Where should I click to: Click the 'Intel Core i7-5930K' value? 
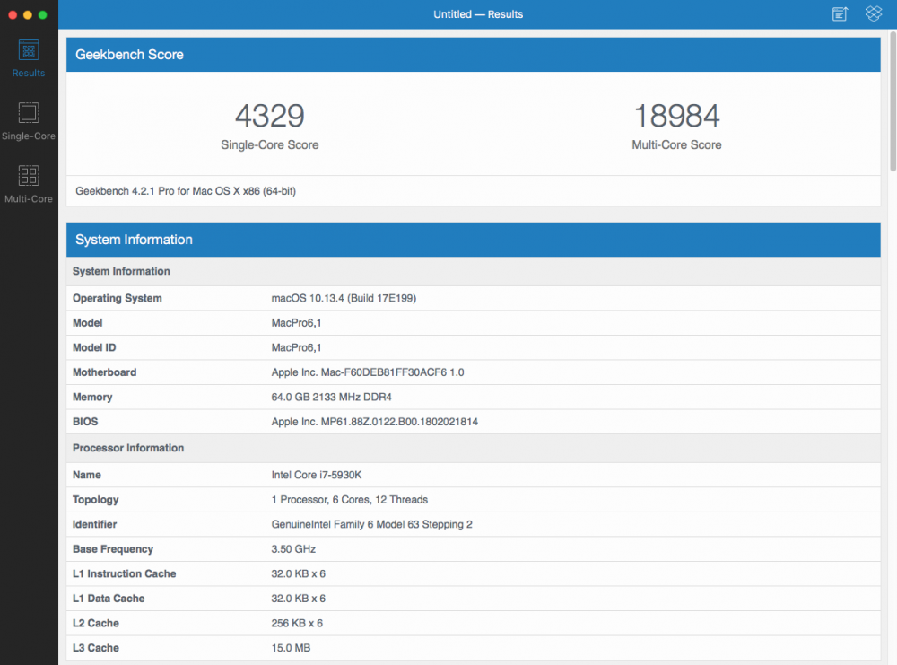coord(317,475)
